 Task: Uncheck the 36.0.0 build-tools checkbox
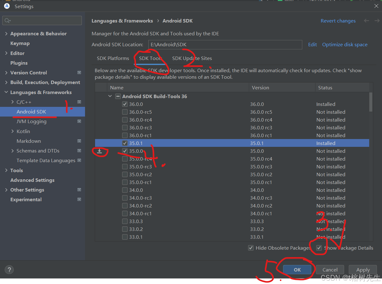(x=125, y=104)
